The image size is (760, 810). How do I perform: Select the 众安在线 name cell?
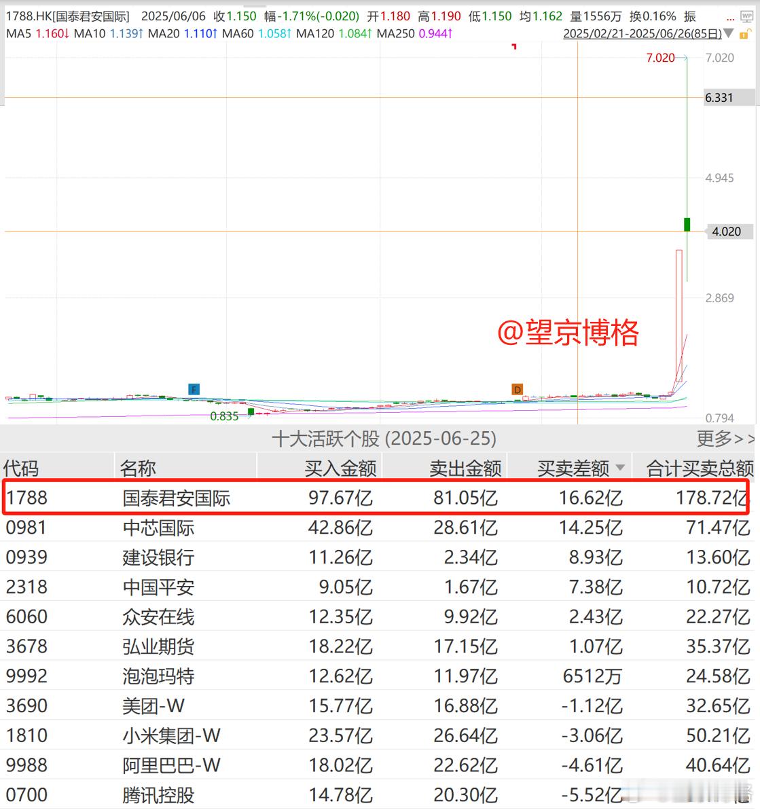[158, 616]
